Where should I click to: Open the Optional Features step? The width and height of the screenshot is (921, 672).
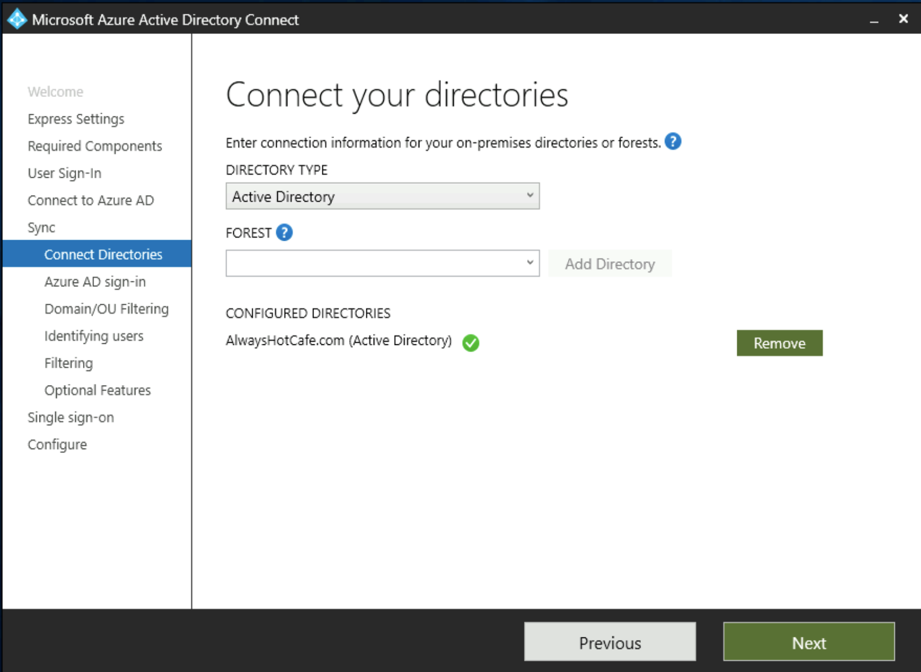[97, 390]
